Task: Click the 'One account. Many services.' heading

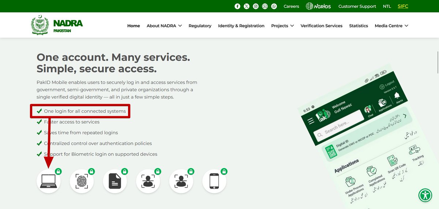Action: tap(113, 62)
